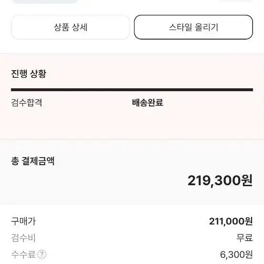
Task: Click the white gap below the two buttons
Action: [x=132, y=46]
